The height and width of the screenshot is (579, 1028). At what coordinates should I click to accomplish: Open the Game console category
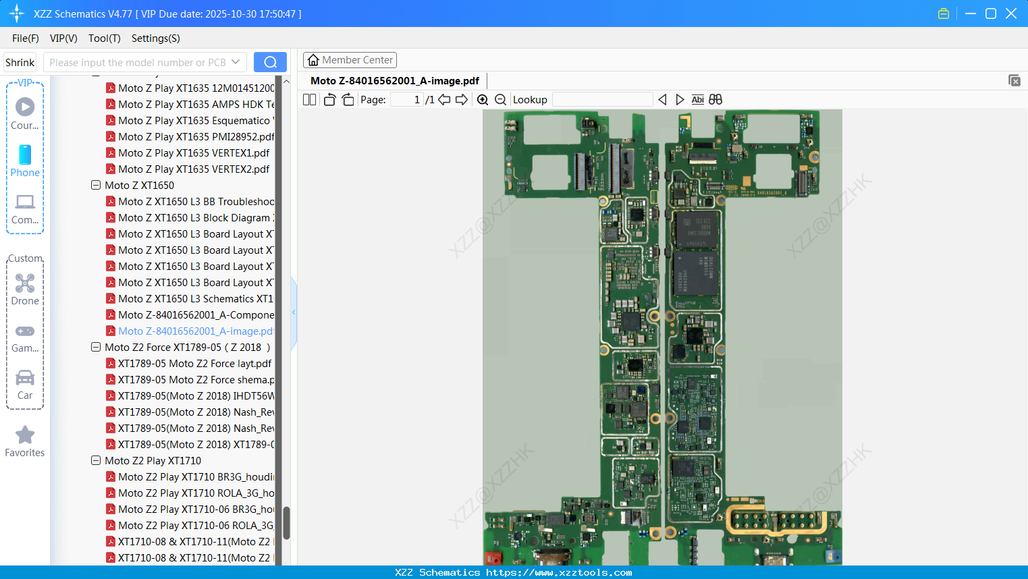25,338
